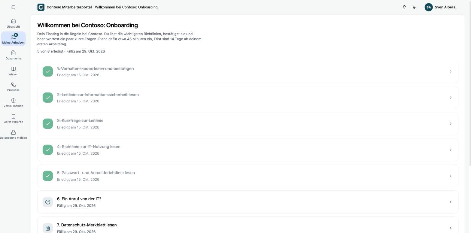Expand the Kurzfrage zur Leitlinie chevron
This screenshot has width=471, height=233.
(x=450, y=124)
